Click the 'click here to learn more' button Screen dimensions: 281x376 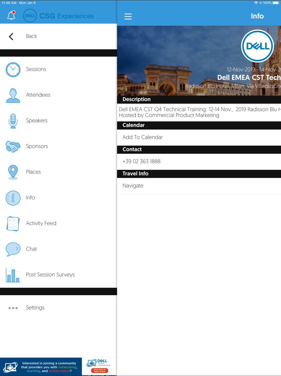100,370
